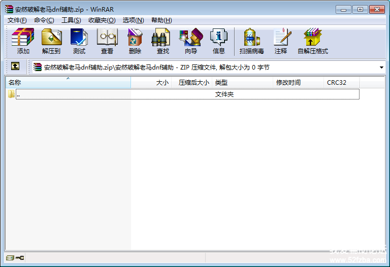Image resolution: width=390 pixels, height=267 pixels.
Task: Open the File (文件) menu
Action: click(17, 20)
